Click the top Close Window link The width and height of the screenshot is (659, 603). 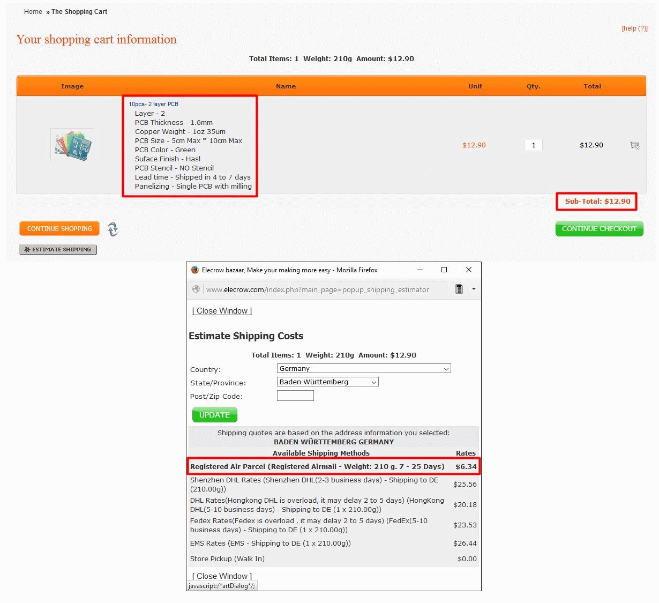pos(222,311)
